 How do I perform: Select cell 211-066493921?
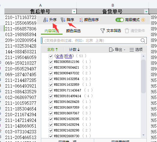tap(20, 86)
